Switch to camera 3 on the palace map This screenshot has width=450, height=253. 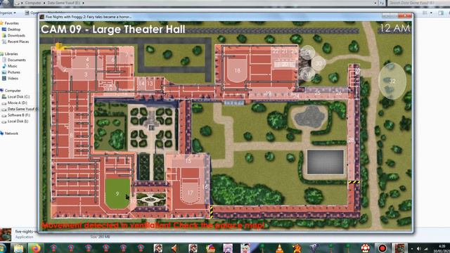pos(86,74)
